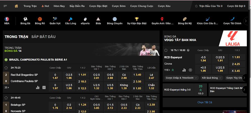Star the Botafogo SP match as favorite
The image size is (251, 113).
pos(6,98)
